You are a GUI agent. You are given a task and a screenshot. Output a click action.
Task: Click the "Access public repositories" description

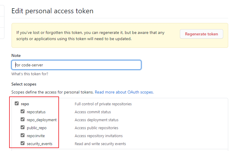[x=96, y=128]
